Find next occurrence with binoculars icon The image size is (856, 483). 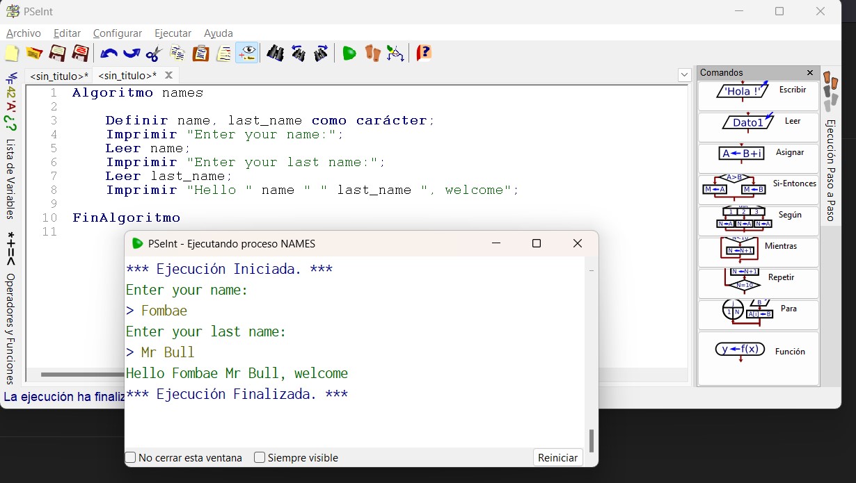tap(321, 53)
